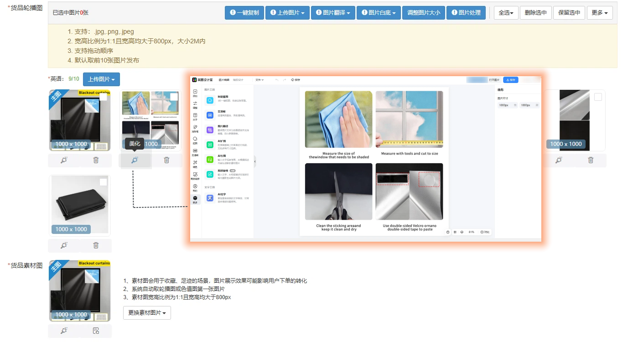Click the beautify icon under the main carousel image
The height and width of the screenshot is (342, 633).
pos(64,160)
